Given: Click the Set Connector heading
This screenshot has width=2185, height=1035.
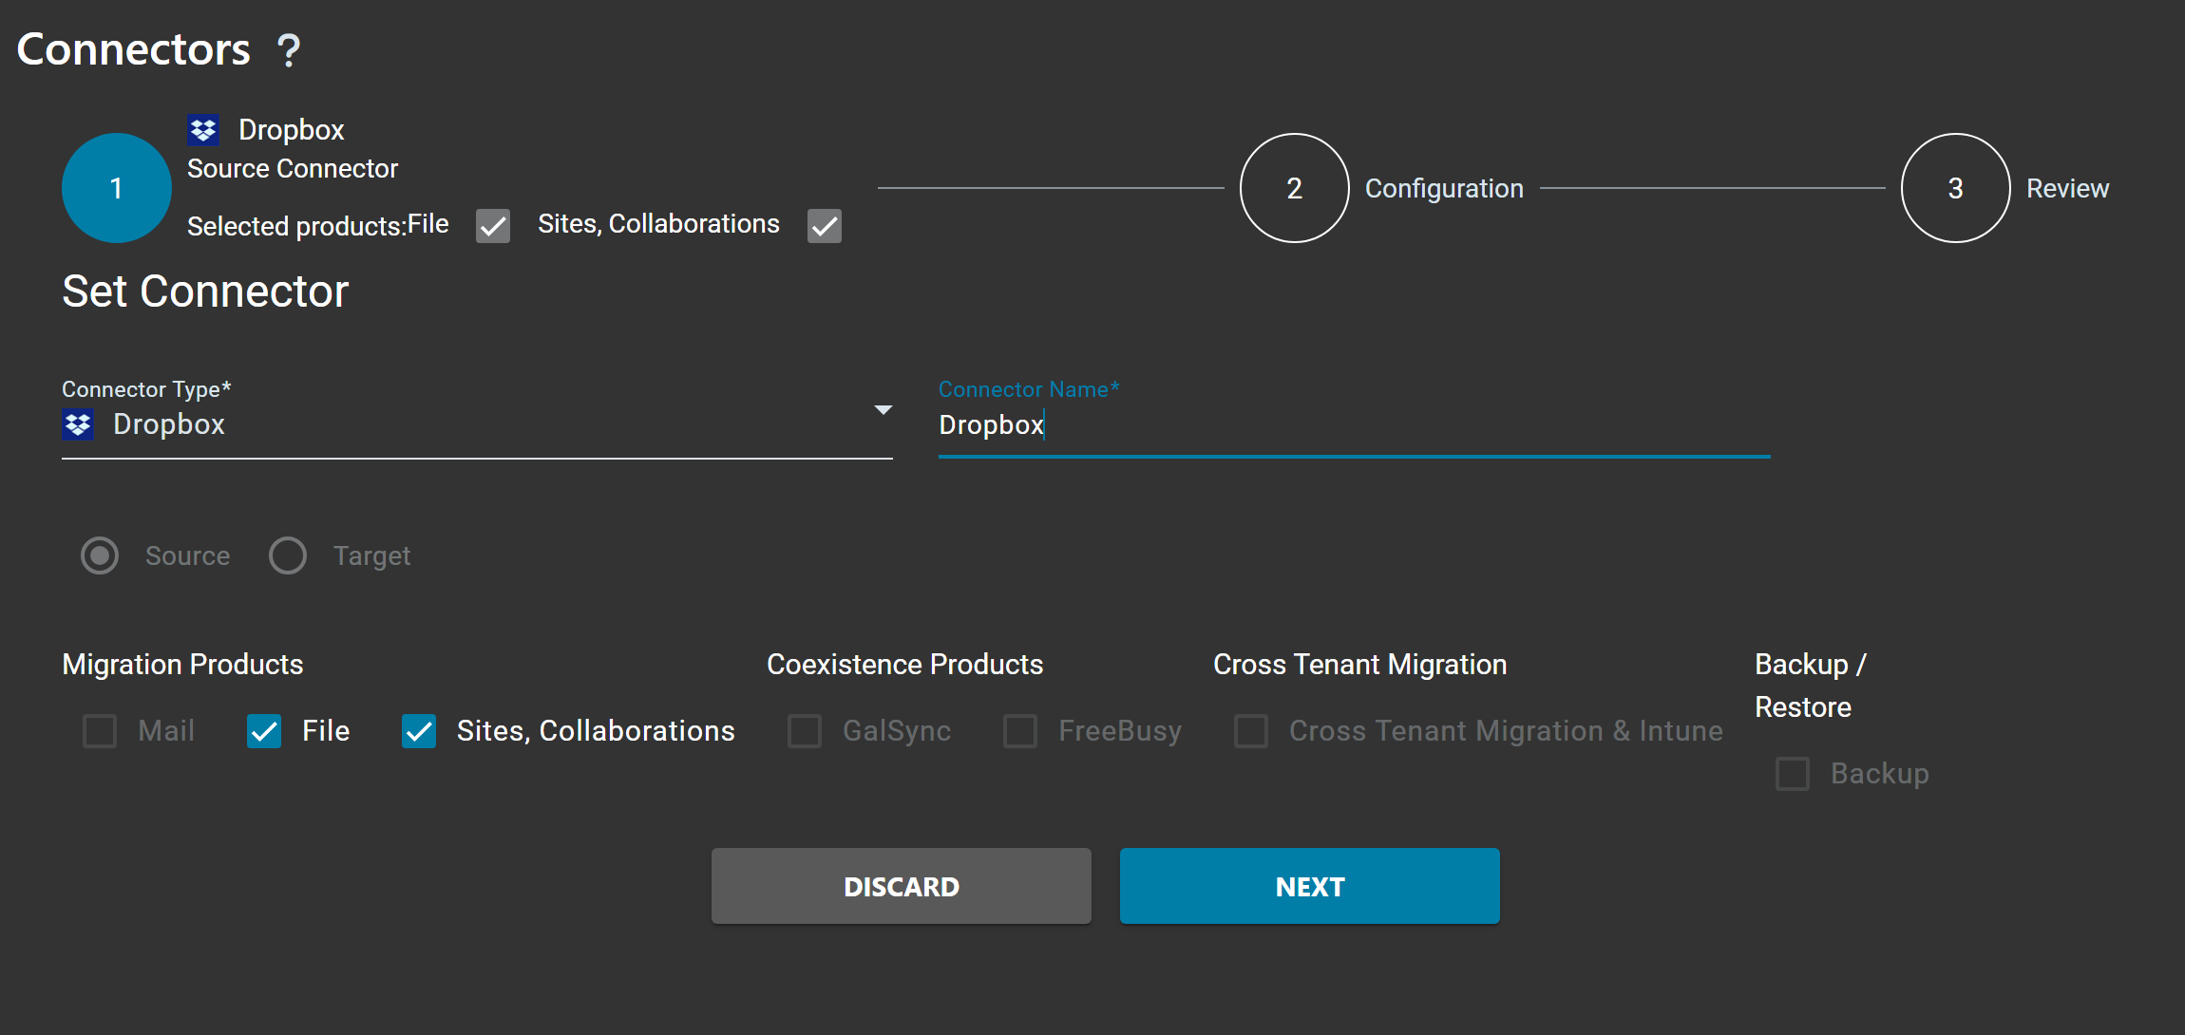Looking at the screenshot, I should coord(205,291).
